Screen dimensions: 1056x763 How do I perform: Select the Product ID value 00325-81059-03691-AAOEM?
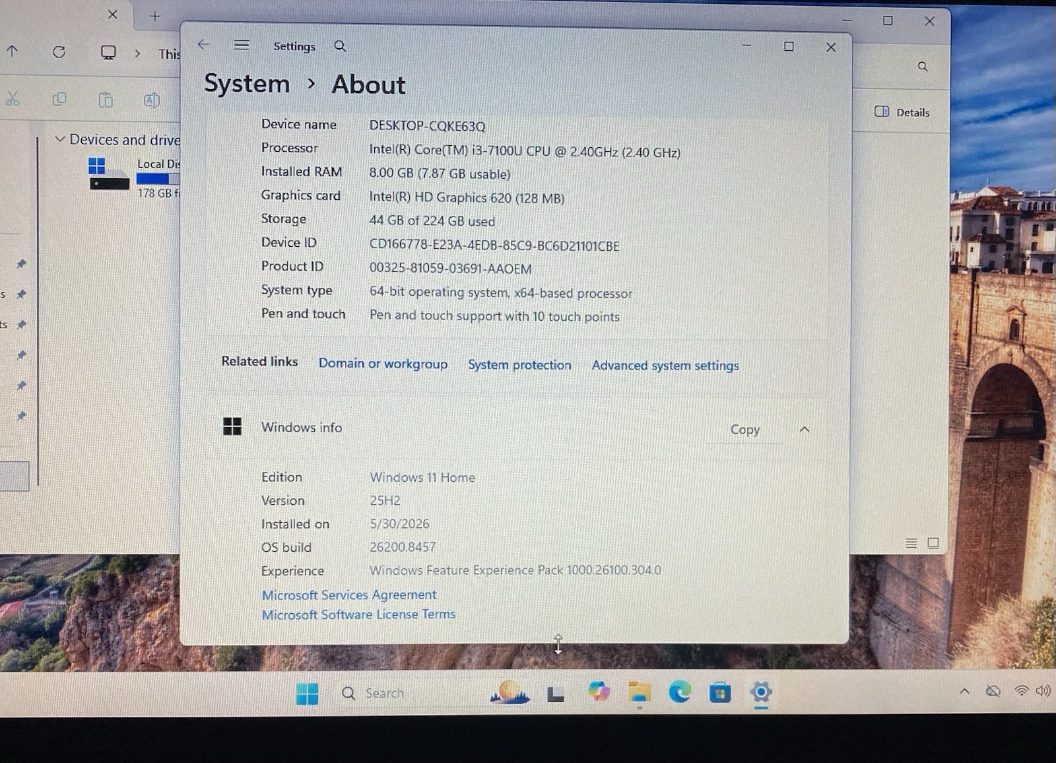pos(450,269)
